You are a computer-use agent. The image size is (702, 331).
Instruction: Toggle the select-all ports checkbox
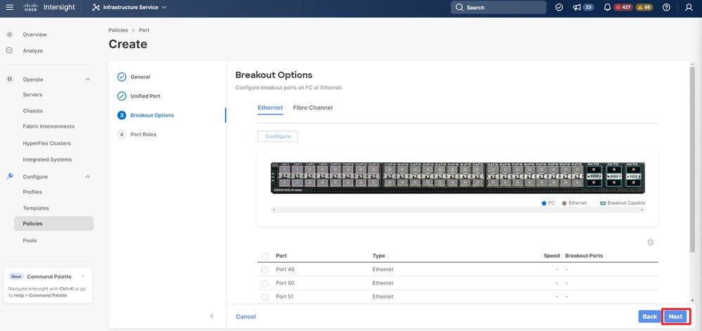click(x=264, y=256)
